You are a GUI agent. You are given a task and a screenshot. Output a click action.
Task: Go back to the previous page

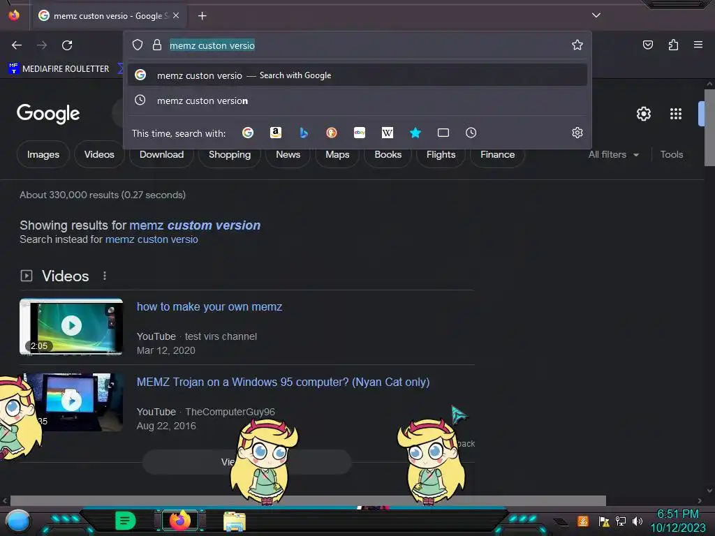pyautogui.click(x=17, y=45)
